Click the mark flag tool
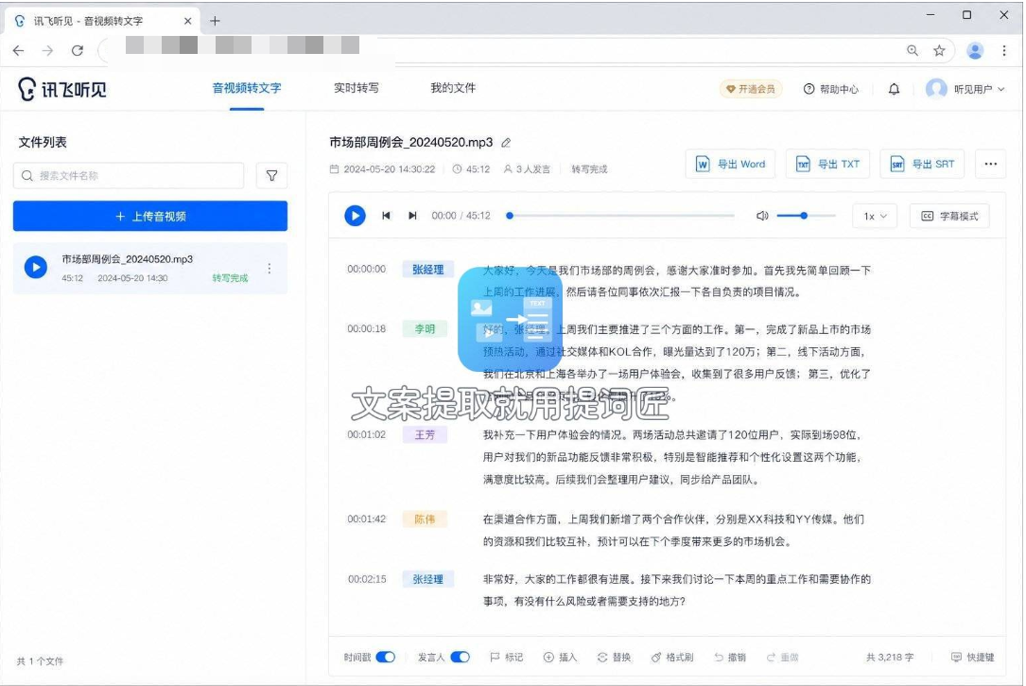Image resolution: width=1026 pixels, height=686 pixels. (x=507, y=658)
